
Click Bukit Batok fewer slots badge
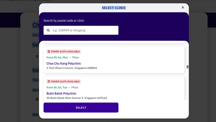[64, 82]
